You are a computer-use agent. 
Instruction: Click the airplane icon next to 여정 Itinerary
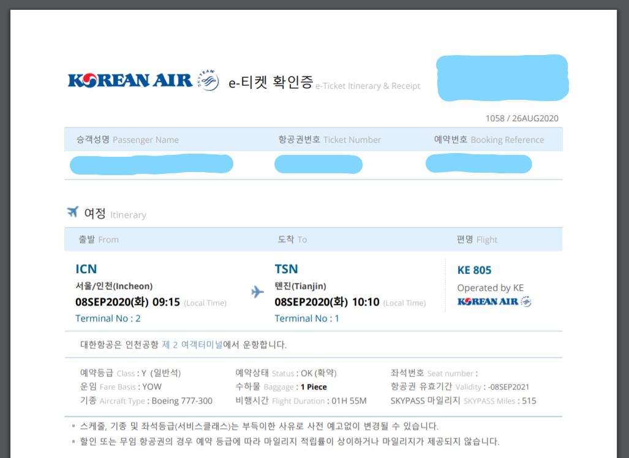pos(73,212)
